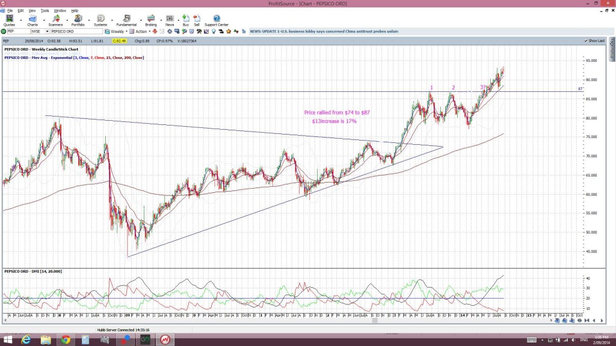The height and width of the screenshot is (346, 616).
Task: Open the Help menu
Action: pyautogui.click(x=75, y=11)
